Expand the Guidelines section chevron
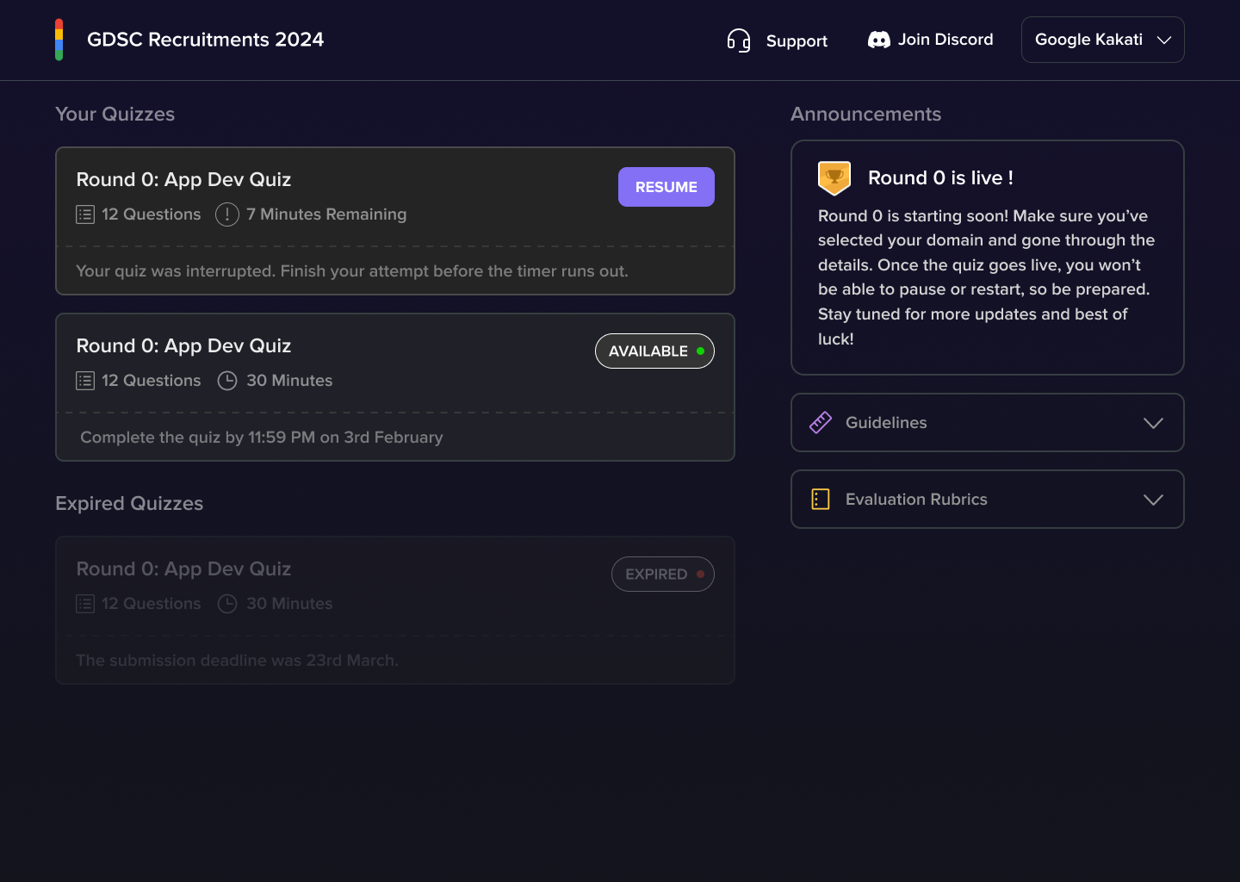The height and width of the screenshot is (882, 1240). [1153, 423]
